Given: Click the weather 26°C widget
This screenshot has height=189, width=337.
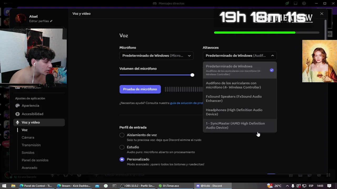Looking at the screenshot, I should [x=274, y=186].
